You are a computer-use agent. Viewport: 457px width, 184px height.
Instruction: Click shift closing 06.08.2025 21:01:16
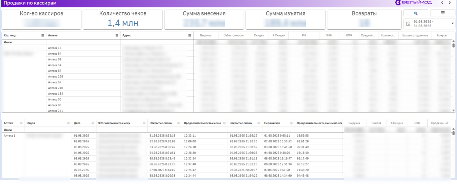(243, 164)
